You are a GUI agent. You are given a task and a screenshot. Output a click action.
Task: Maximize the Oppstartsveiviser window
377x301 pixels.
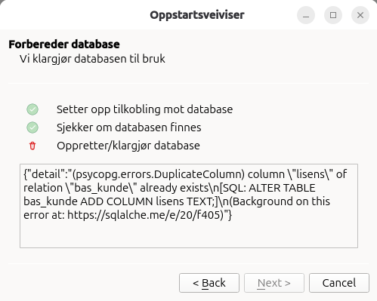coord(333,15)
